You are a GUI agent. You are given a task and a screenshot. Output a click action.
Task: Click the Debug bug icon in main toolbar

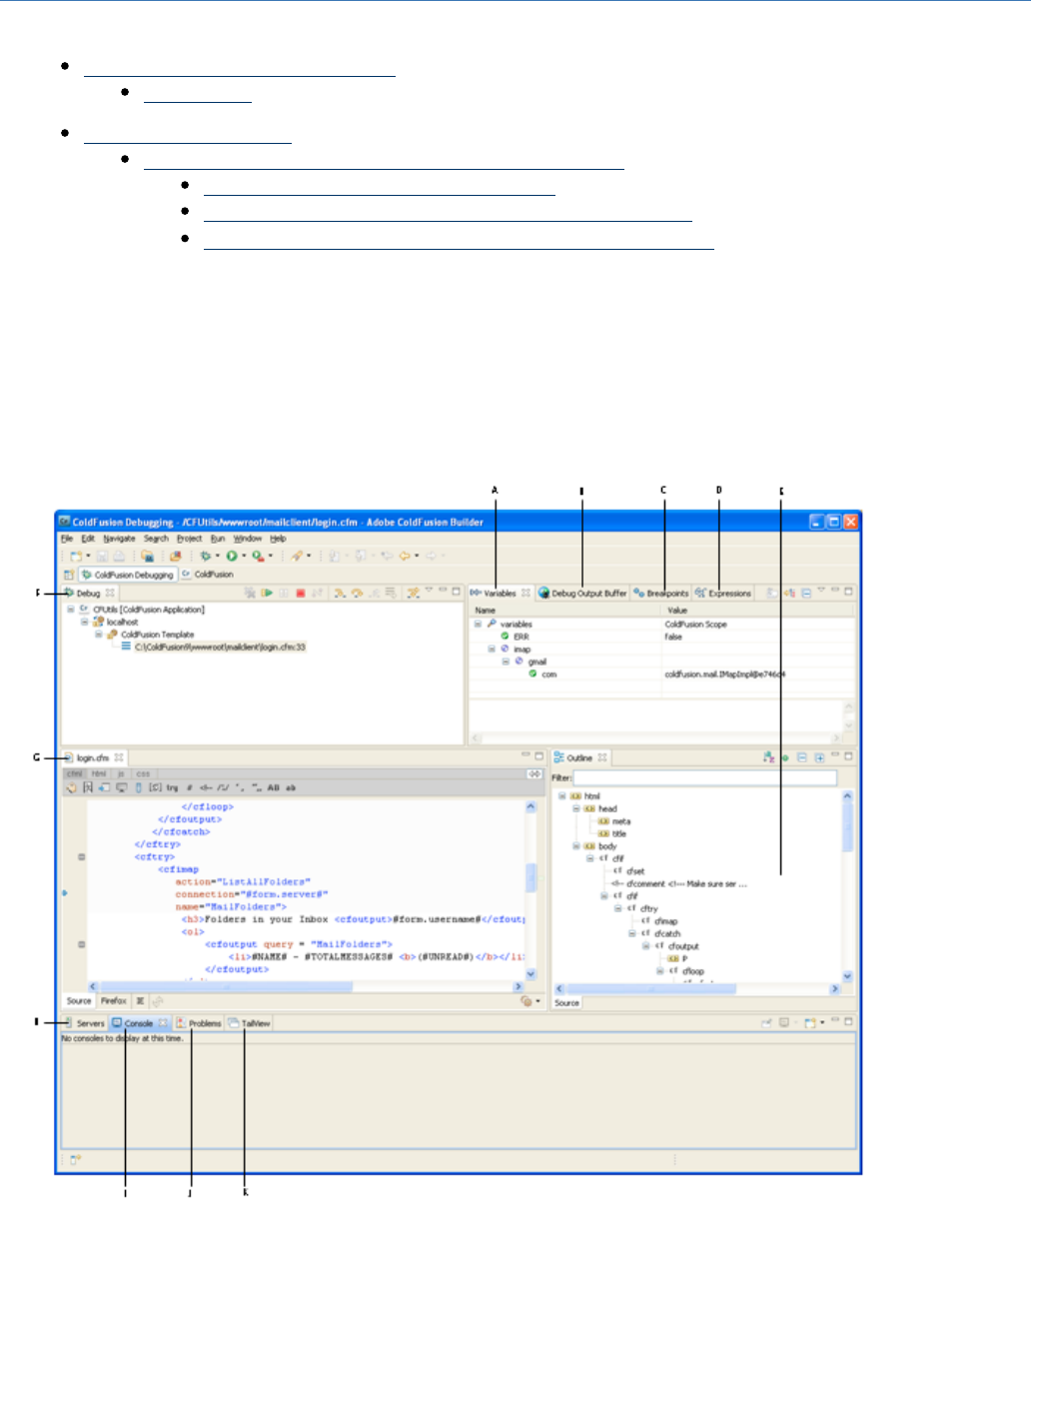coord(206,556)
